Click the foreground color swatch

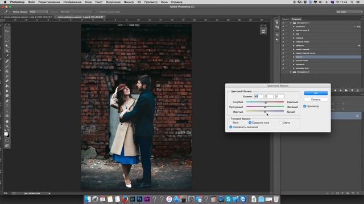[6, 134]
